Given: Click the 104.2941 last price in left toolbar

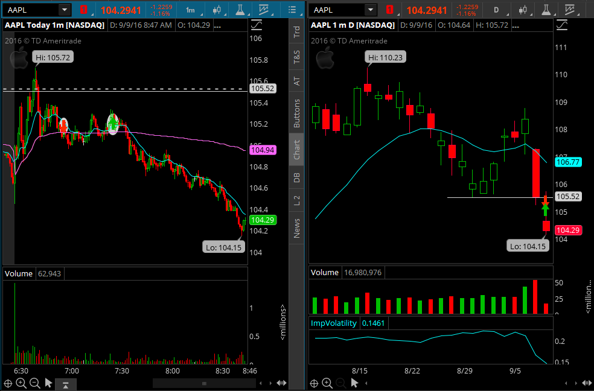Looking at the screenshot, I should point(121,10).
